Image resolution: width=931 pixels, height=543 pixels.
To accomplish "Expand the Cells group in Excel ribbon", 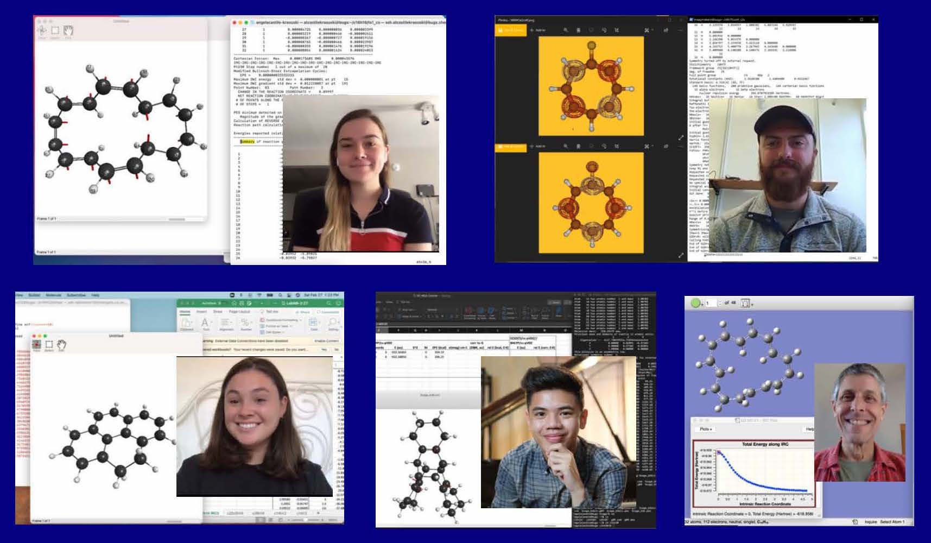I will (x=314, y=324).
